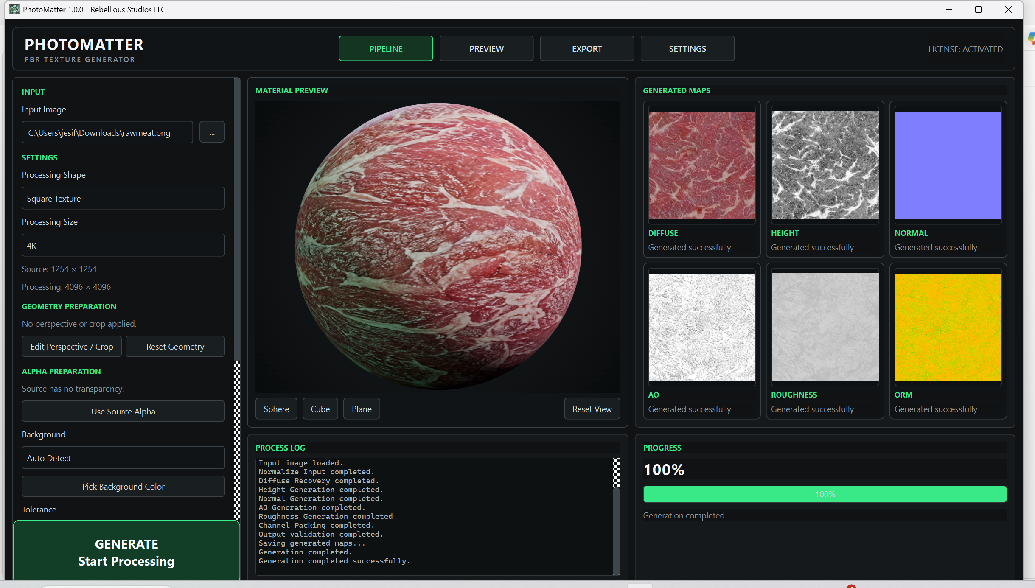Open the SETTINGS tab

click(687, 48)
